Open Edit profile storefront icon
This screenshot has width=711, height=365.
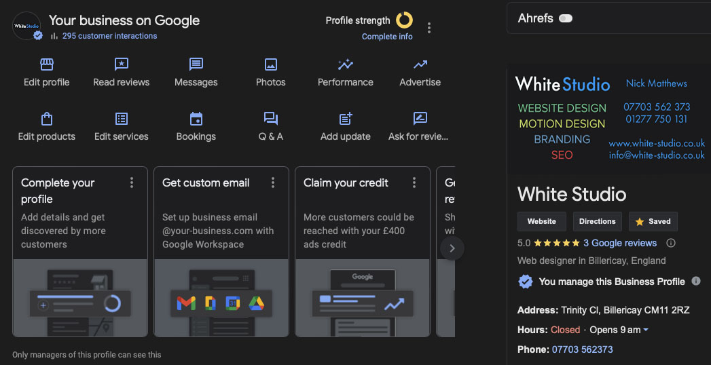pos(47,64)
